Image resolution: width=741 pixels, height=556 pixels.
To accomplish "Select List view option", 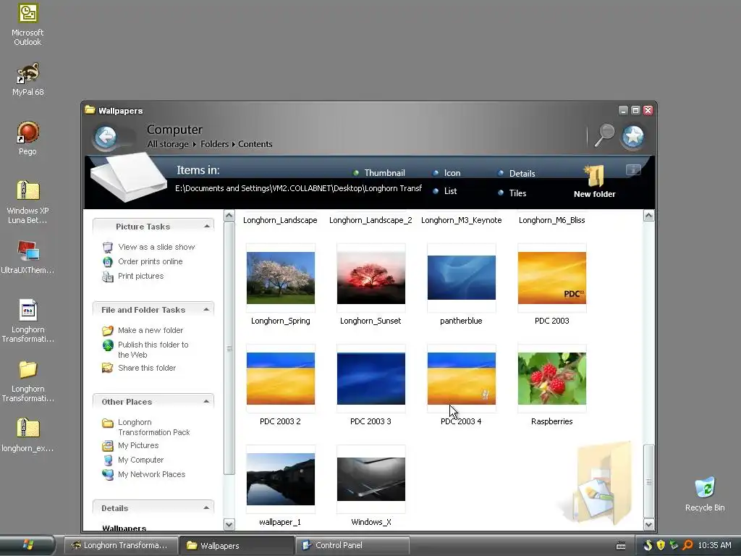I will [x=445, y=191].
